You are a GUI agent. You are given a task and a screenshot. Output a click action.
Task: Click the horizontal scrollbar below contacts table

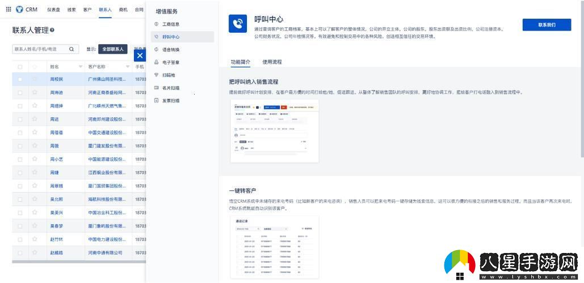tap(79, 262)
